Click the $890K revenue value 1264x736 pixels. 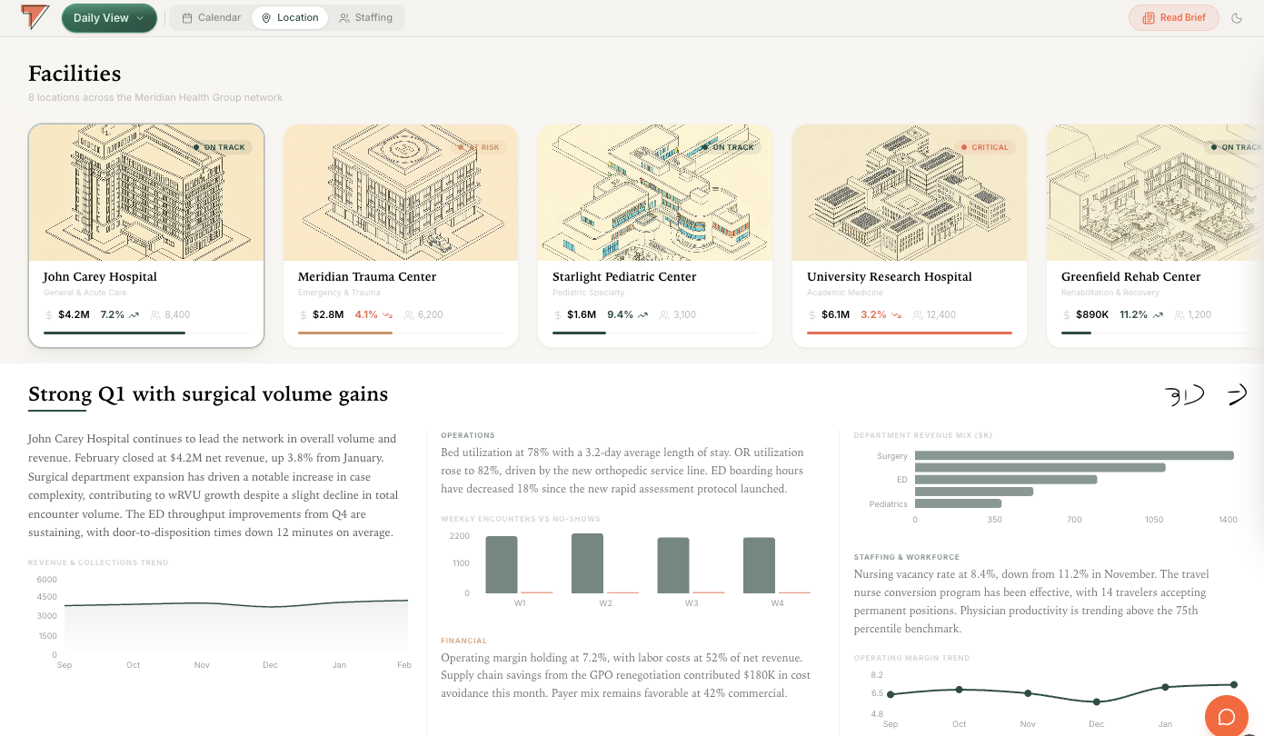(x=1091, y=315)
